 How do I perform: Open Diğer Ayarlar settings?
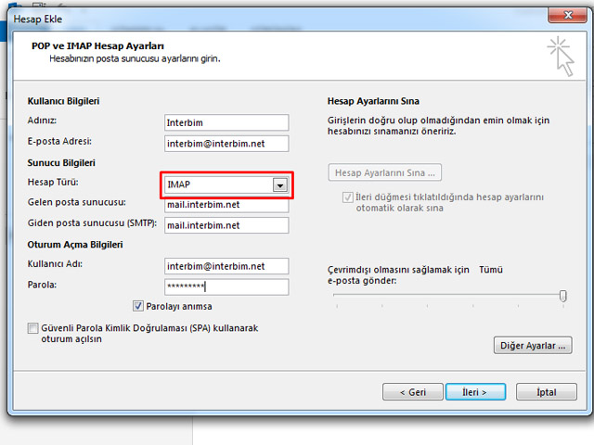pyautogui.click(x=532, y=346)
